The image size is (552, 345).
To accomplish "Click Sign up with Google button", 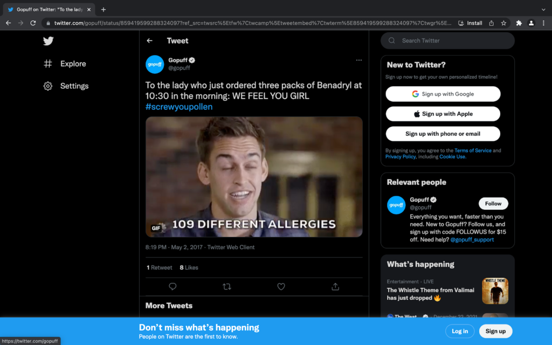I will (x=443, y=94).
